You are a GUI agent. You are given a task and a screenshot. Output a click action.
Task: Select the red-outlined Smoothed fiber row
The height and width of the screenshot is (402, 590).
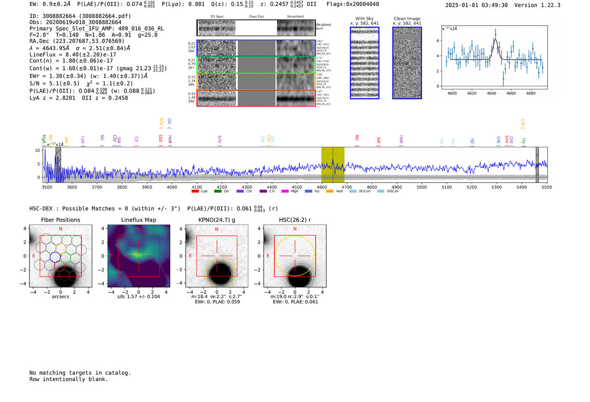click(x=295, y=98)
